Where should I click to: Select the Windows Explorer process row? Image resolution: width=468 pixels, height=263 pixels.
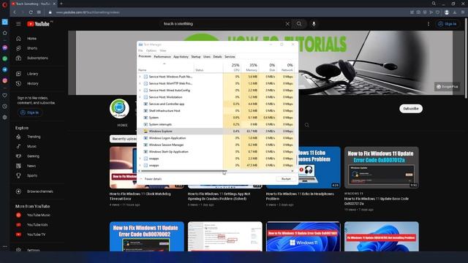(x=216, y=131)
